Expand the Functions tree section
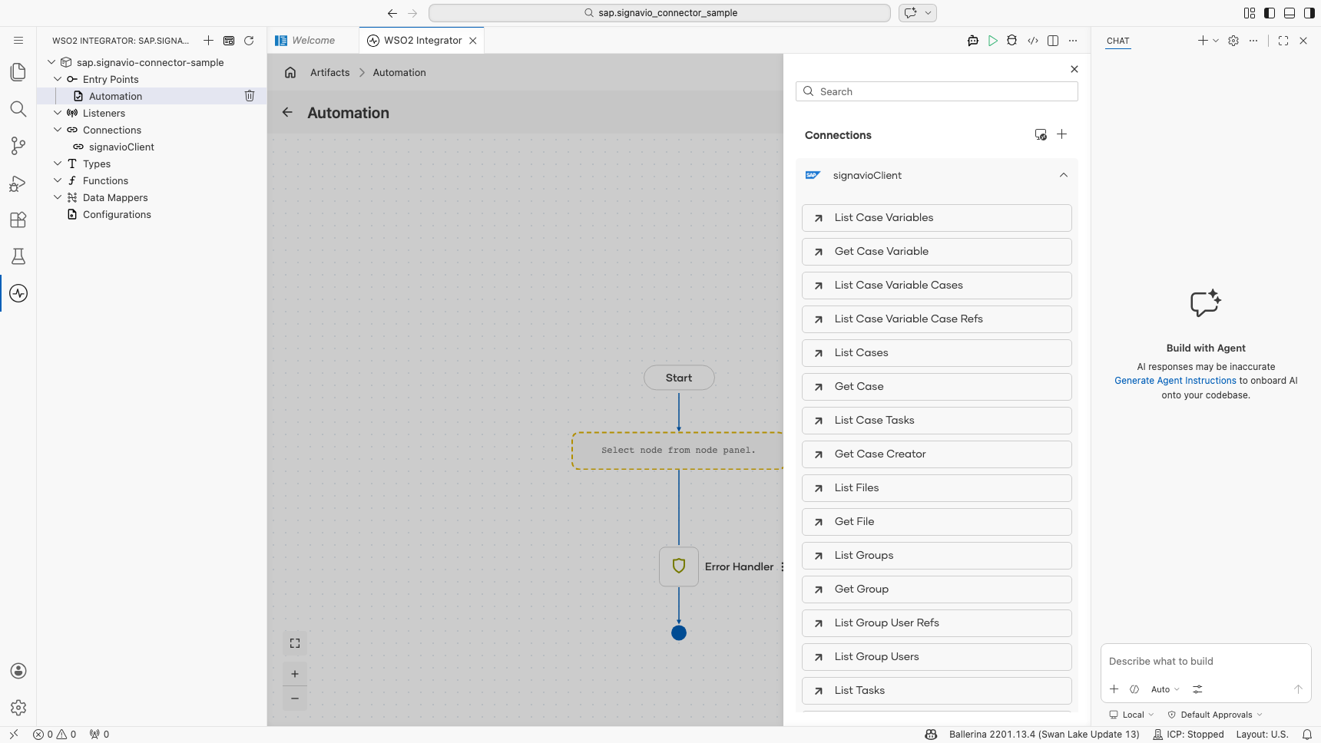The width and height of the screenshot is (1321, 743). point(58,180)
